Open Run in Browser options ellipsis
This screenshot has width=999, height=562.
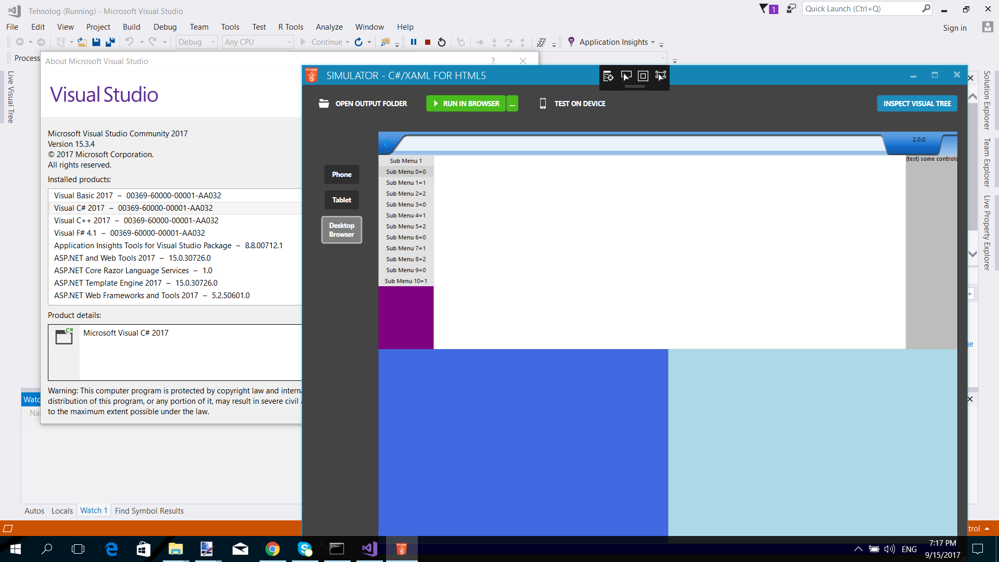(513, 104)
